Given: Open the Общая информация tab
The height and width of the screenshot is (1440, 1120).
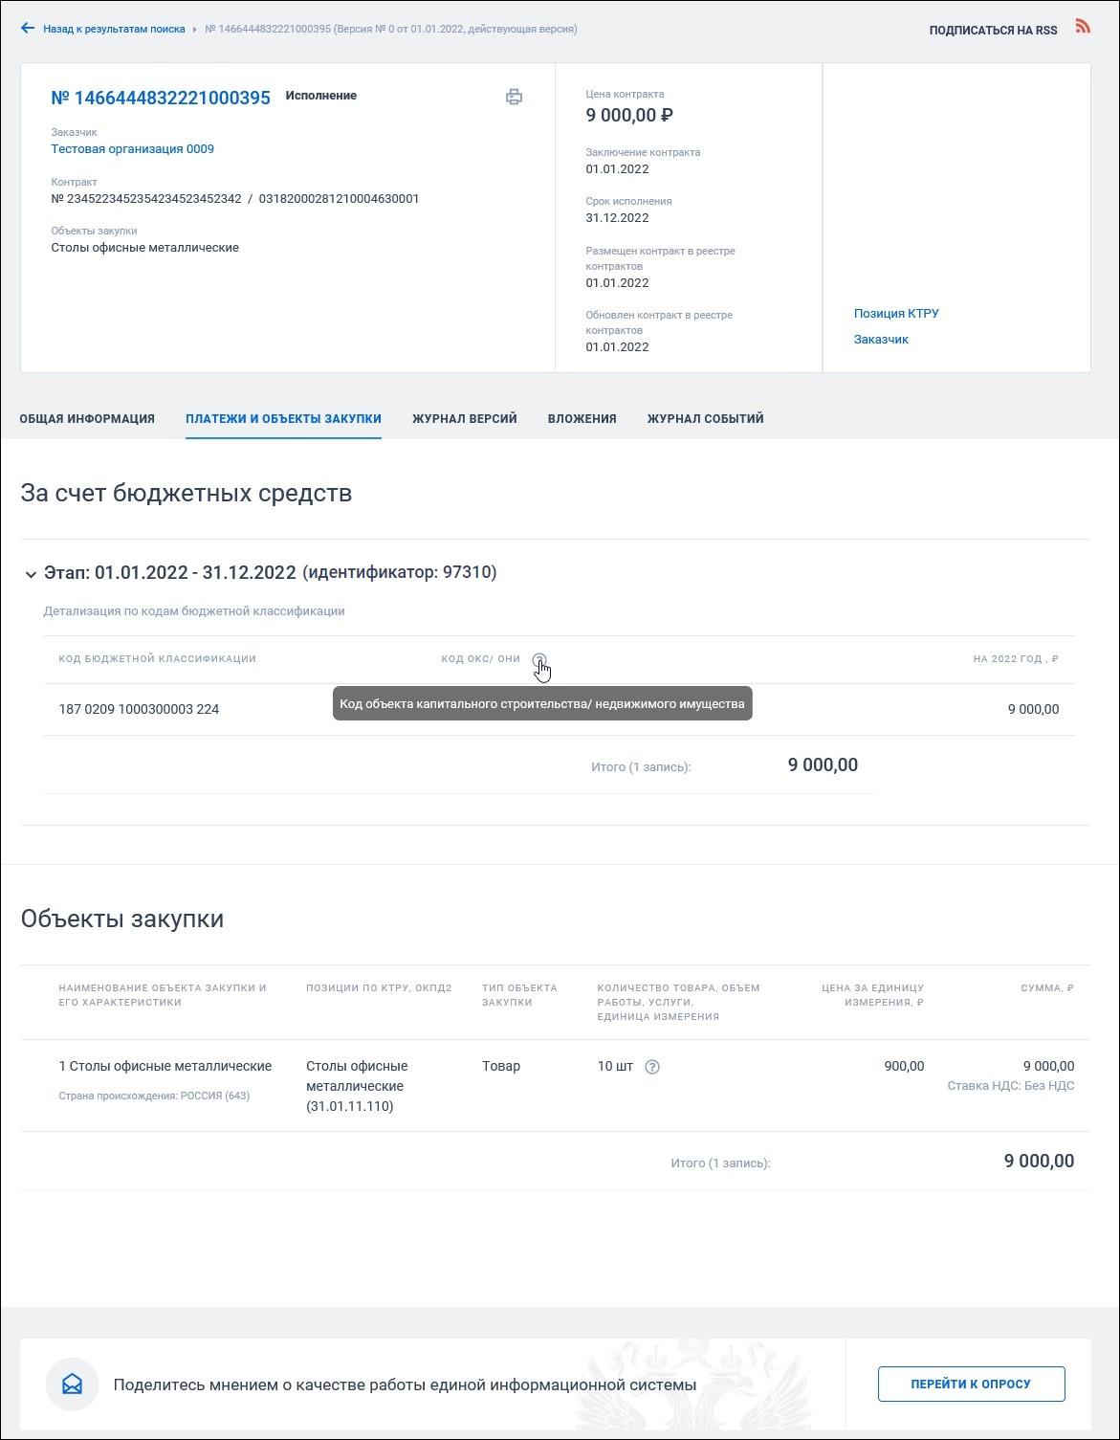Looking at the screenshot, I should coord(87,419).
